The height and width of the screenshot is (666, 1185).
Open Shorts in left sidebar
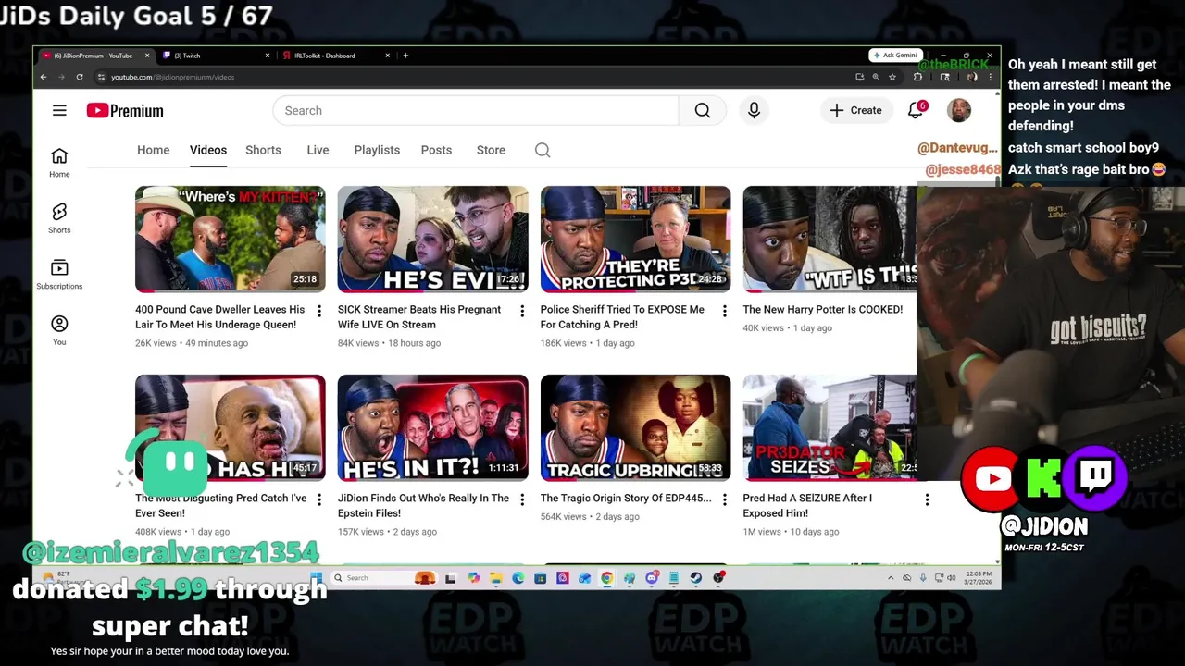59,218
